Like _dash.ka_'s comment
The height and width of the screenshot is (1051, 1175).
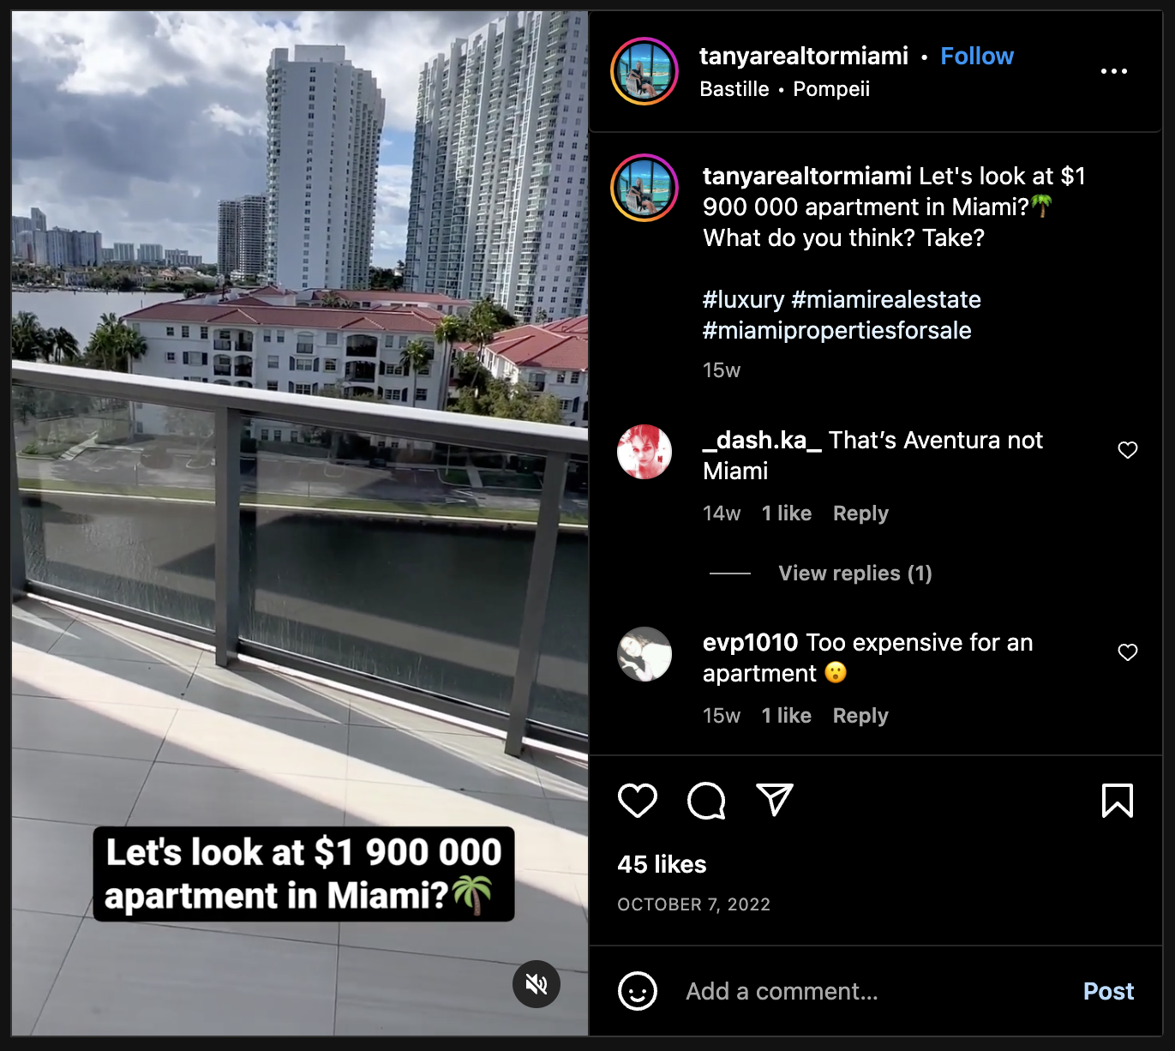[x=1128, y=450]
